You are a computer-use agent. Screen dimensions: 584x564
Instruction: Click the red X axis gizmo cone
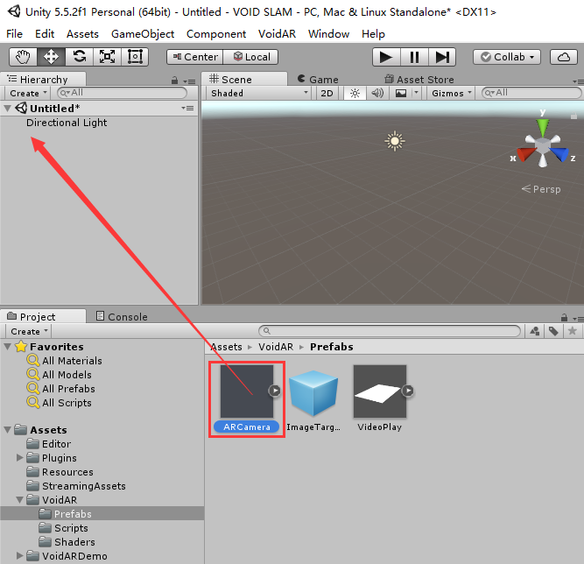526,154
